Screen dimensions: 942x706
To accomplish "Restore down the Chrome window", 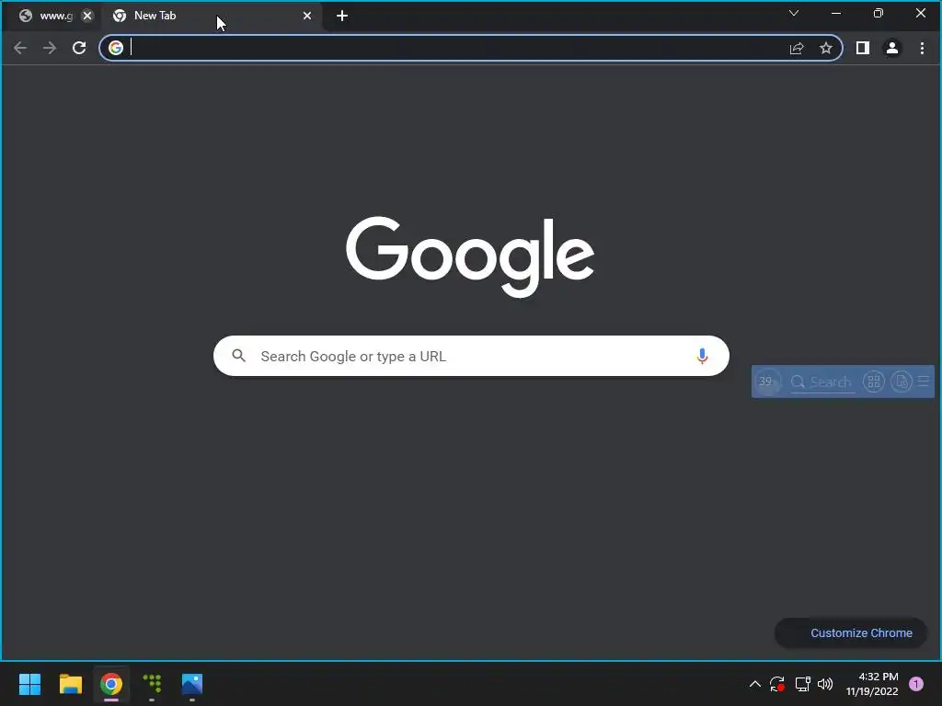I will pos(879,13).
